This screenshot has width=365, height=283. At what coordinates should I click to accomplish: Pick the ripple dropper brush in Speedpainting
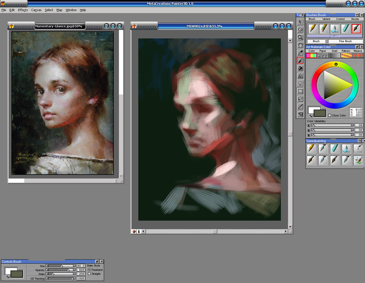(358, 148)
